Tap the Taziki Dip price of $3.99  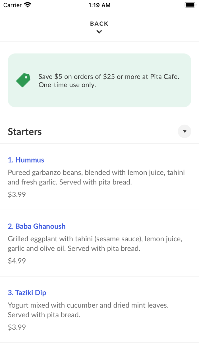point(16,327)
